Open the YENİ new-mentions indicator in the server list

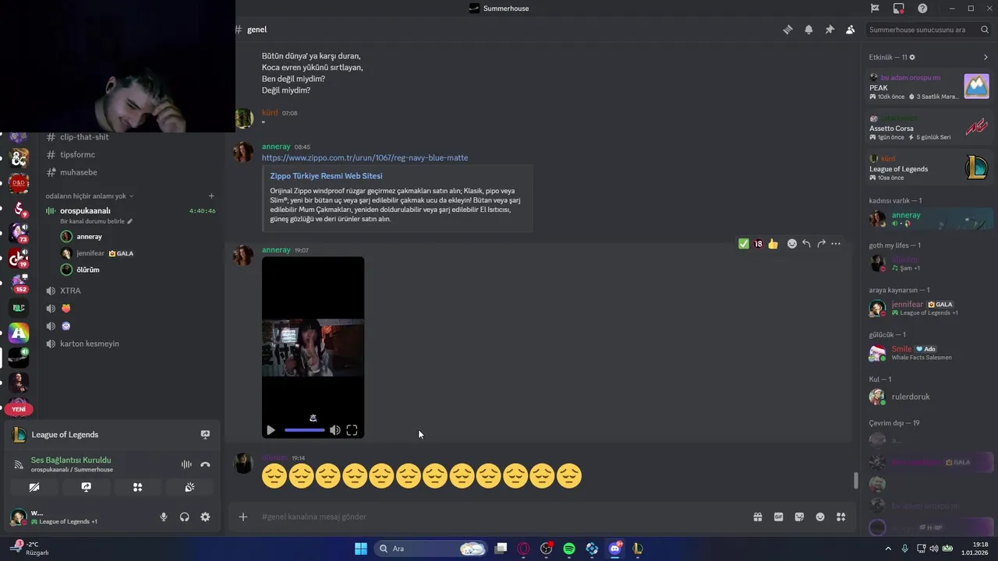19,409
